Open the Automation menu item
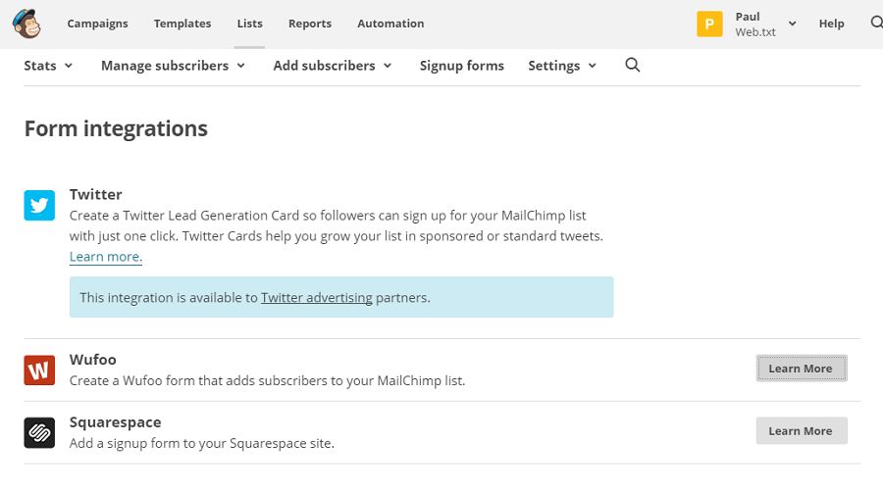The width and height of the screenshot is (883, 494). (x=390, y=24)
